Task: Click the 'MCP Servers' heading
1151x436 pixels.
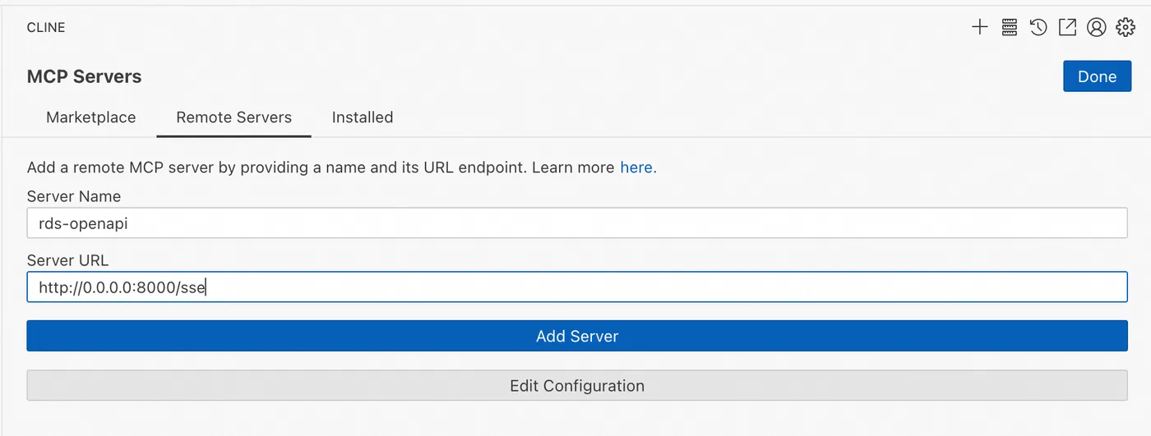Action: [84, 76]
